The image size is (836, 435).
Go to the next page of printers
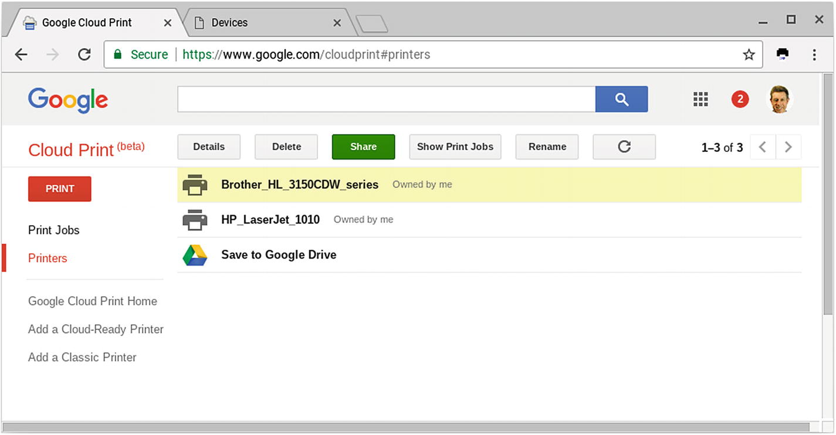(788, 147)
